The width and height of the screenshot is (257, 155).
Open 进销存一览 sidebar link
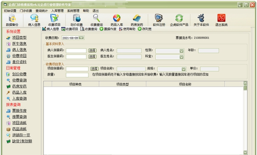pyautogui.click(x=21, y=135)
